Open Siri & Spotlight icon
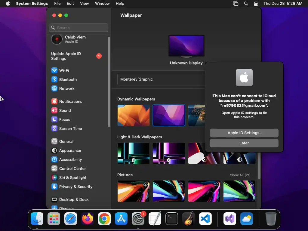 [x=54, y=177]
